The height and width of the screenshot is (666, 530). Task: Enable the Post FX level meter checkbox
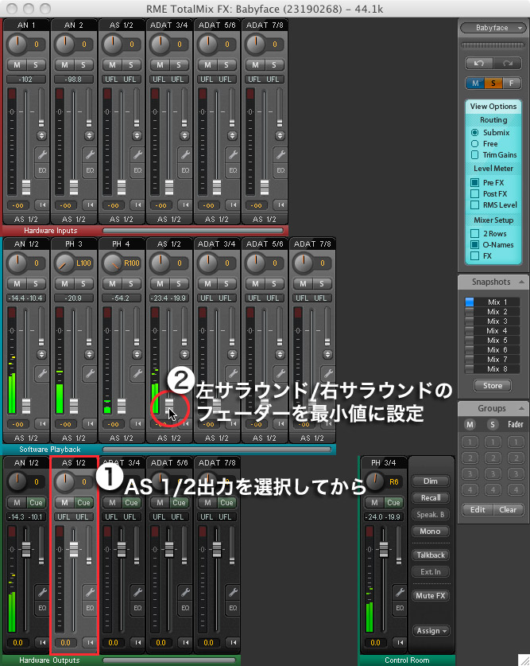475,193
